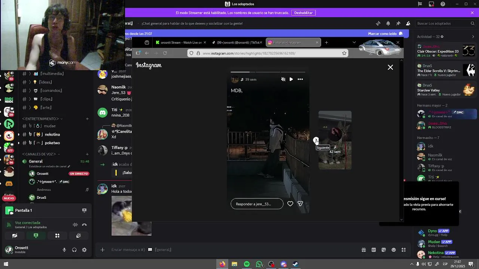Open Discord help question mark icon
479x269 pixels.
point(443,4)
